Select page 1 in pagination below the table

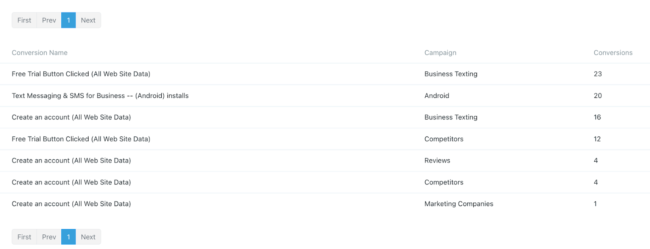(x=69, y=237)
